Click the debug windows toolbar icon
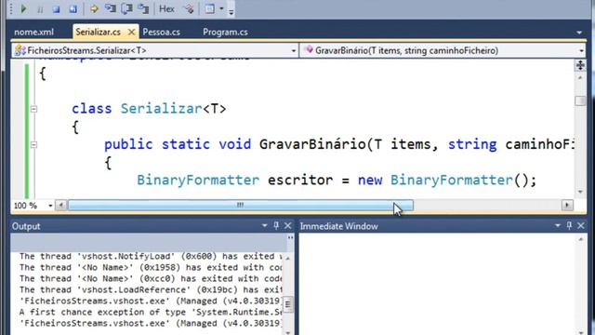 coord(210,8)
